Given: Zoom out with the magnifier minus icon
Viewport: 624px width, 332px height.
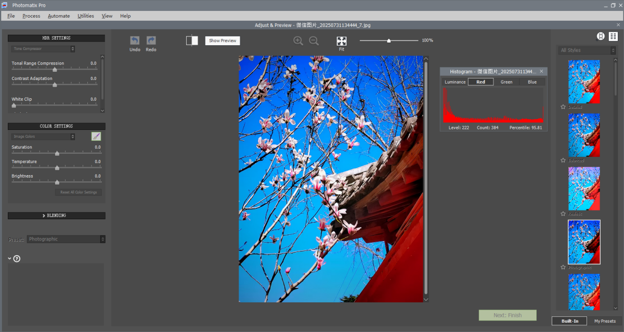Looking at the screenshot, I should pos(314,41).
